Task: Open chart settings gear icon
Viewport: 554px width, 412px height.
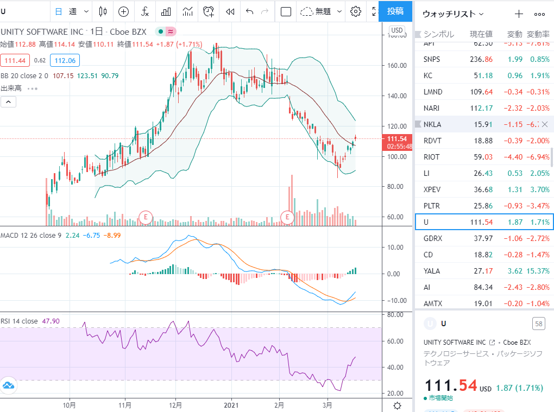Action: click(355, 11)
